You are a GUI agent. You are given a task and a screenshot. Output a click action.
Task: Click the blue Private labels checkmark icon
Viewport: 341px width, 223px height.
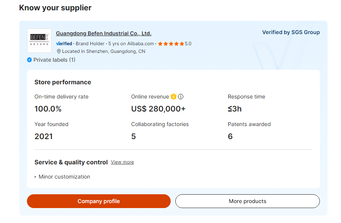point(29,60)
